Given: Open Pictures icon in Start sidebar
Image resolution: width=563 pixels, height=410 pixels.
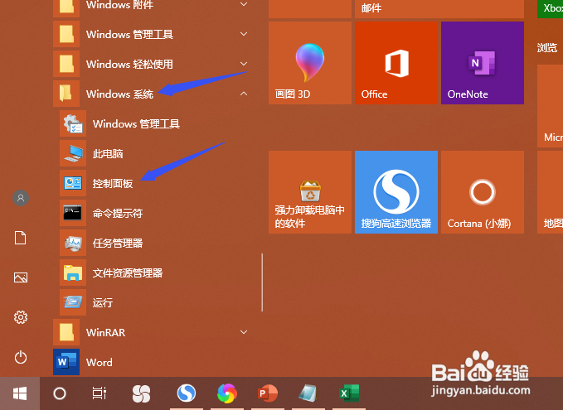Looking at the screenshot, I should pyautogui.click(x=21, y=277).
